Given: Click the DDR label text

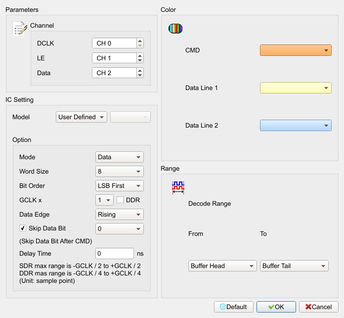Looking at the screenshot, I should click(133, 200).
